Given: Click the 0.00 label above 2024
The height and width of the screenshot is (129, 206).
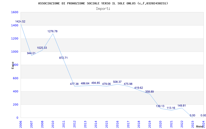Looking at the screenshot, I should [x=203, y=115].
